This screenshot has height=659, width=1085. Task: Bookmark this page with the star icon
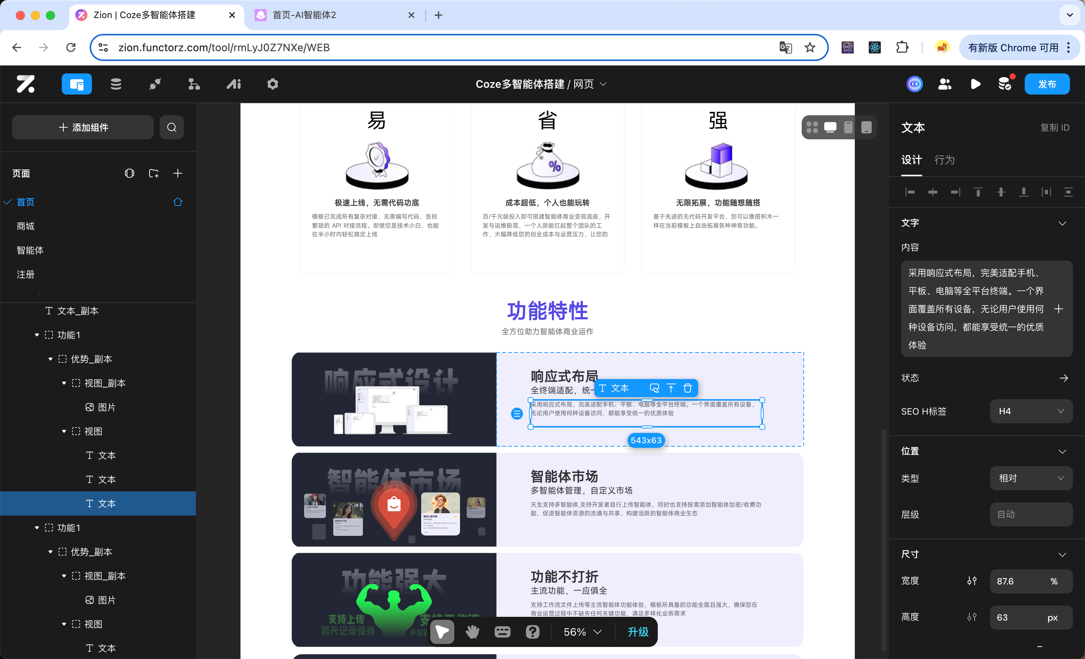coord(810,47)
